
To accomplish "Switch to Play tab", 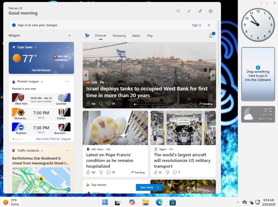I will tap(150, 36).
